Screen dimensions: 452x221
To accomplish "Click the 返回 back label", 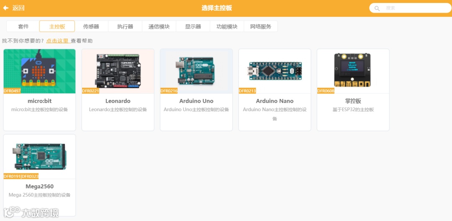I will tap(18, 8).
